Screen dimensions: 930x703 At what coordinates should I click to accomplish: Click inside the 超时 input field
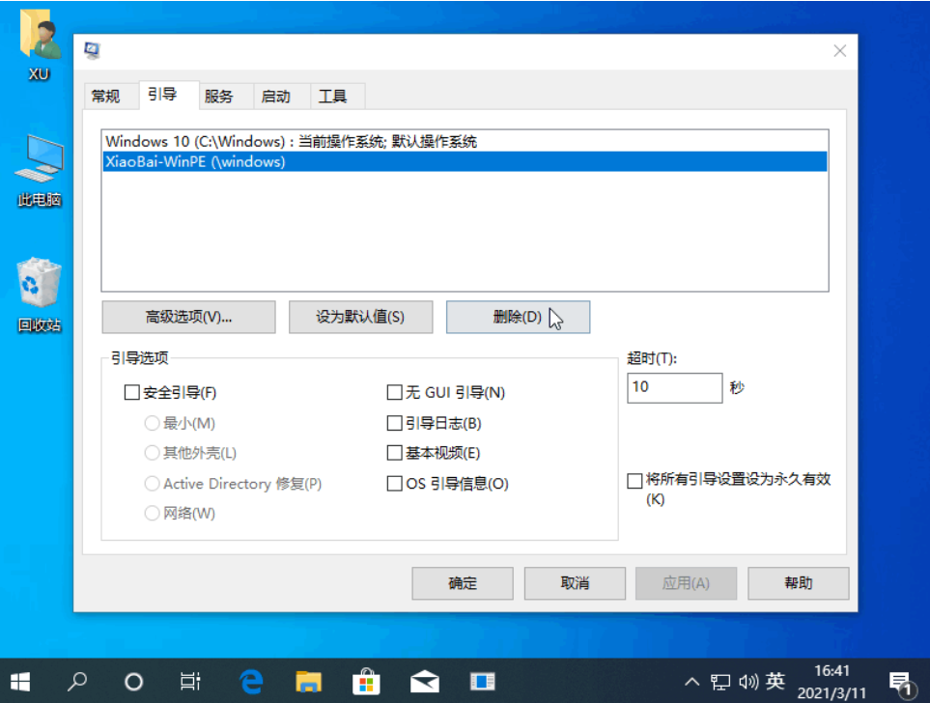tap(674, 387)
